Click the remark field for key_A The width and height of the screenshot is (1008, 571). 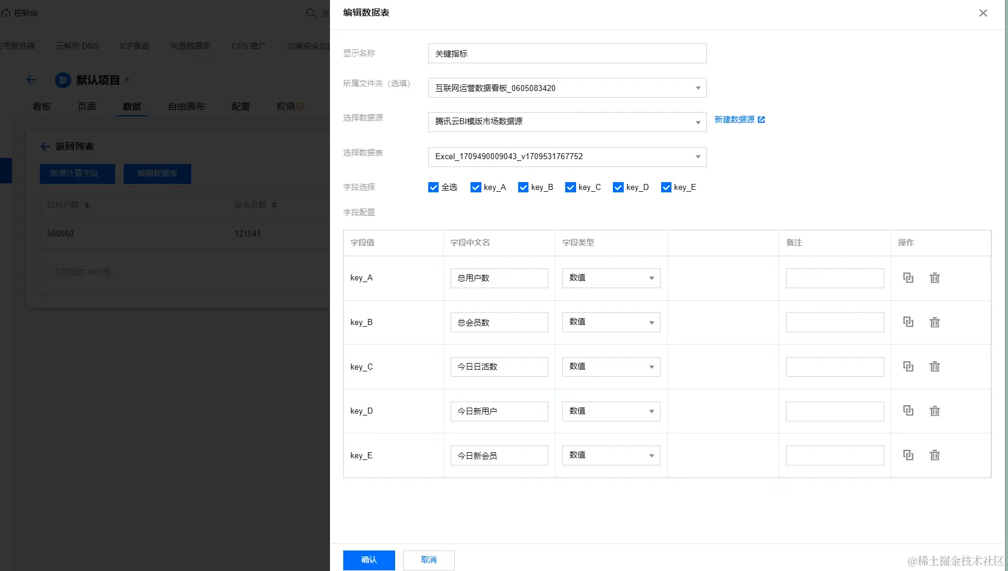point(835,278)
